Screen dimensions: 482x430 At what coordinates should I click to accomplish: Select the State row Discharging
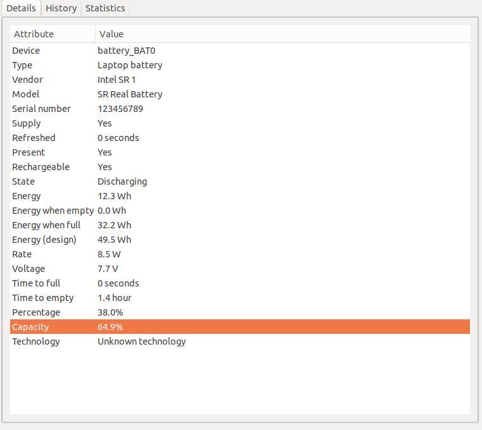pos(240,181)
